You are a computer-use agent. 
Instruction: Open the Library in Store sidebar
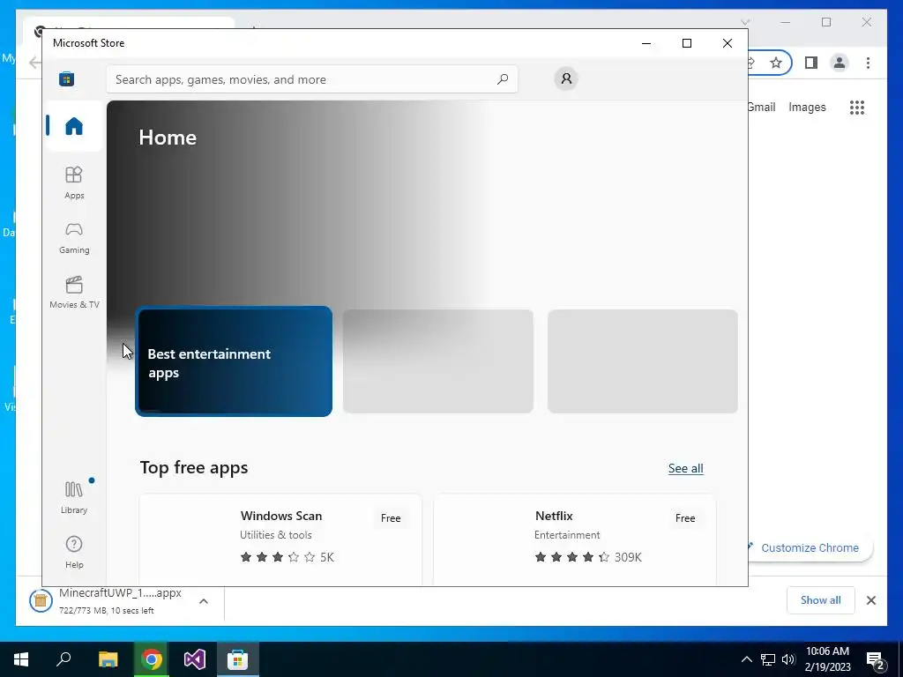coord(74,497)
